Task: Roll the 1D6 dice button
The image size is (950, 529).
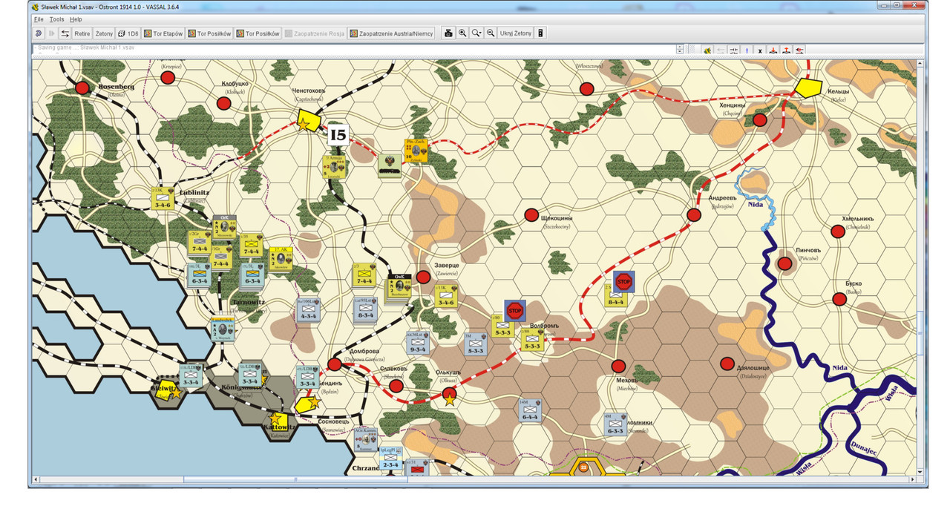Action: point(128,33)
